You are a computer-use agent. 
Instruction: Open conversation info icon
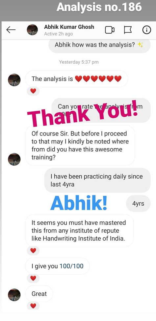click(x=146, y=30)
